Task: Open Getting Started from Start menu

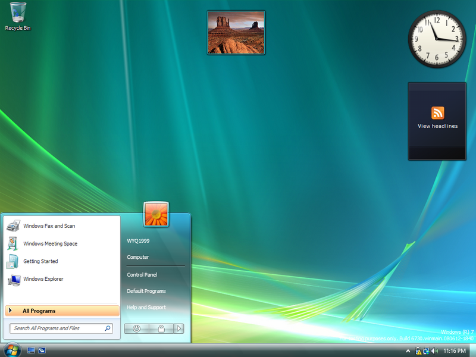Action: coord(40,261)
